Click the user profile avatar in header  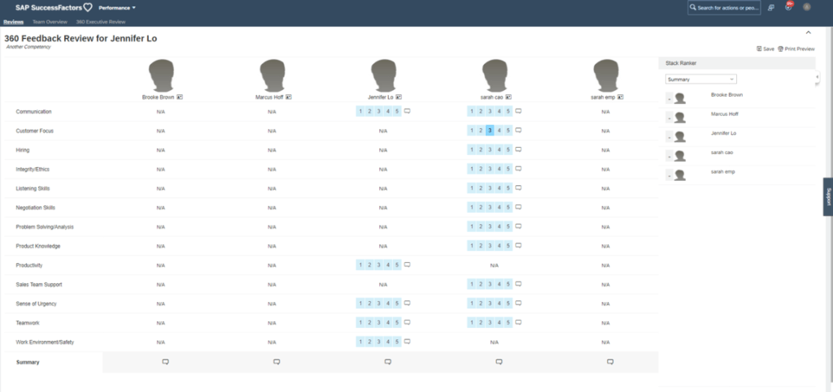coord(807,7)
